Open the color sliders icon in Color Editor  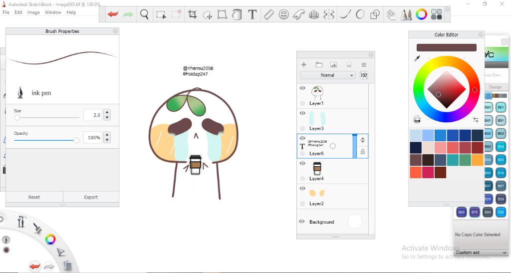pyautogui.click(x=476, y=120)
